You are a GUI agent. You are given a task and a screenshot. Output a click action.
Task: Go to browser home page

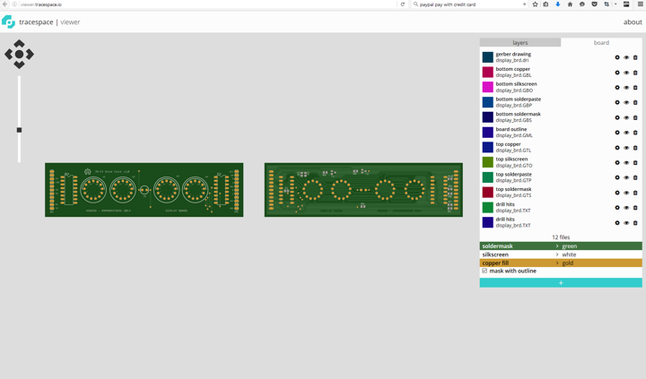(x=571, y=4)
